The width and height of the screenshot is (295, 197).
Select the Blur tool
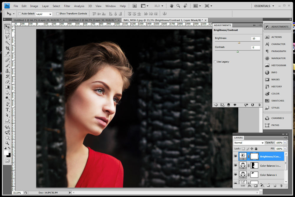pos(7,92)
